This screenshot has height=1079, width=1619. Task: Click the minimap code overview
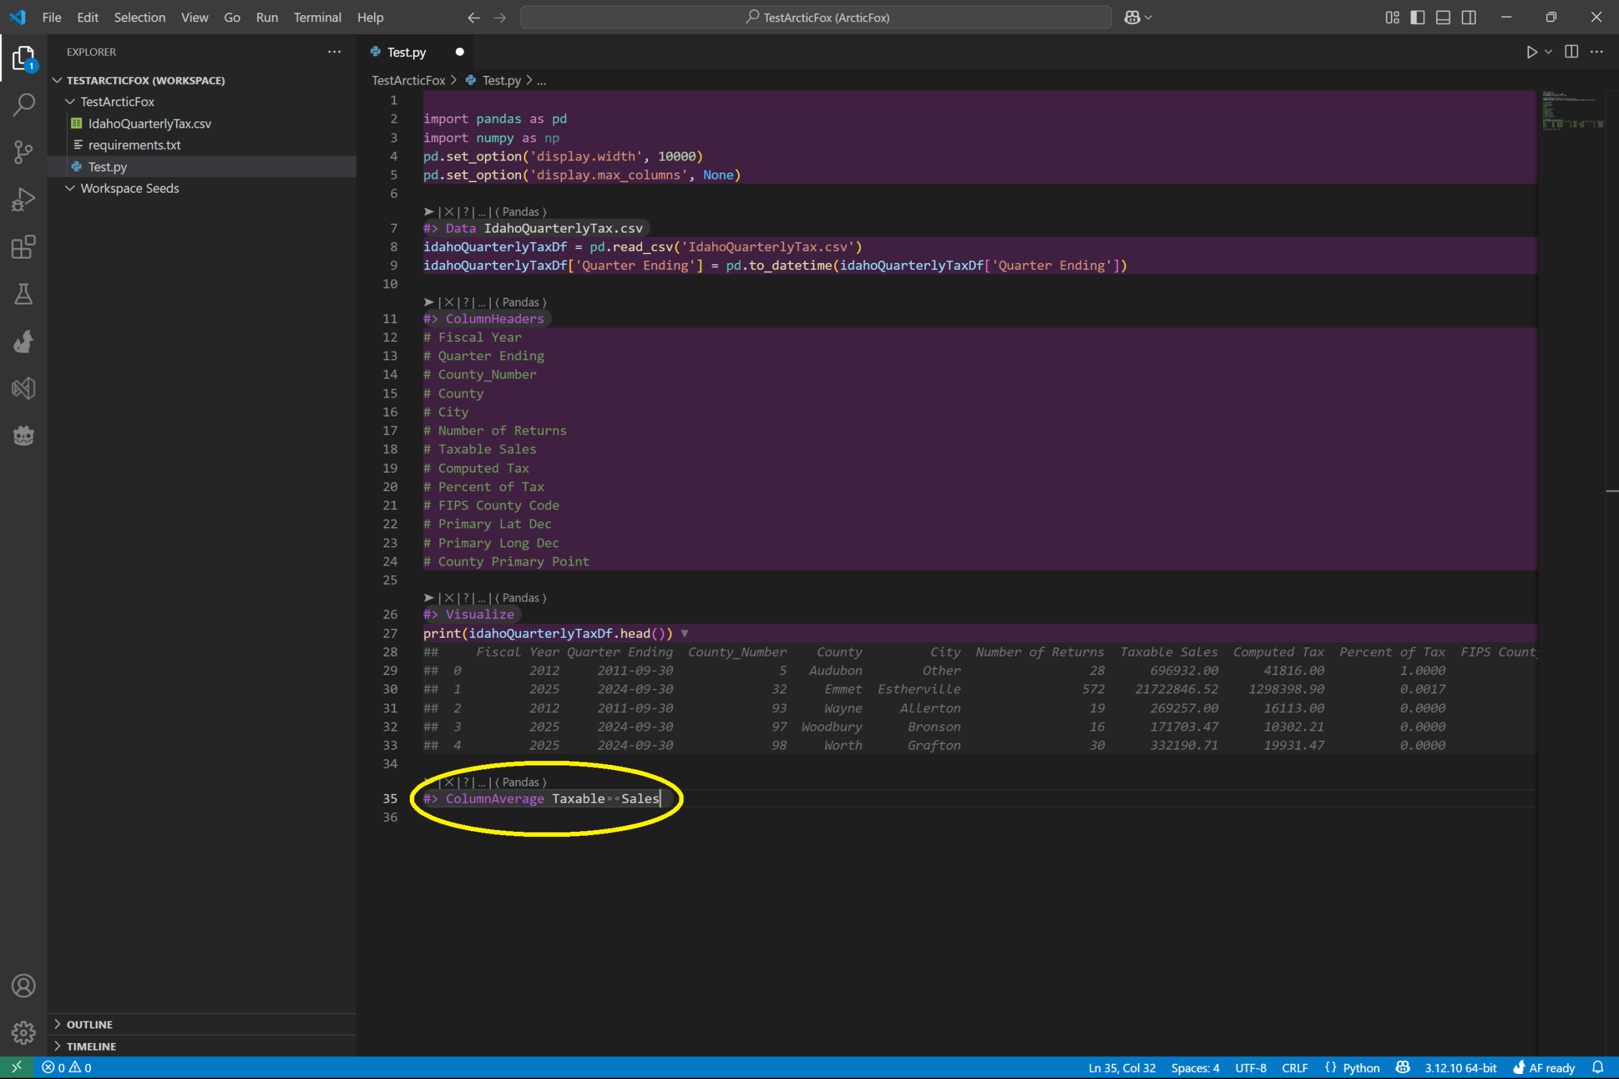coord(1573,110)
